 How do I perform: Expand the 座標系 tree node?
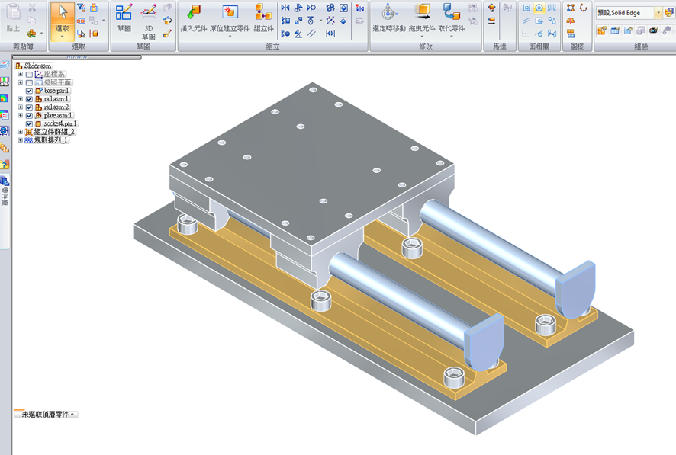point(21,74)
